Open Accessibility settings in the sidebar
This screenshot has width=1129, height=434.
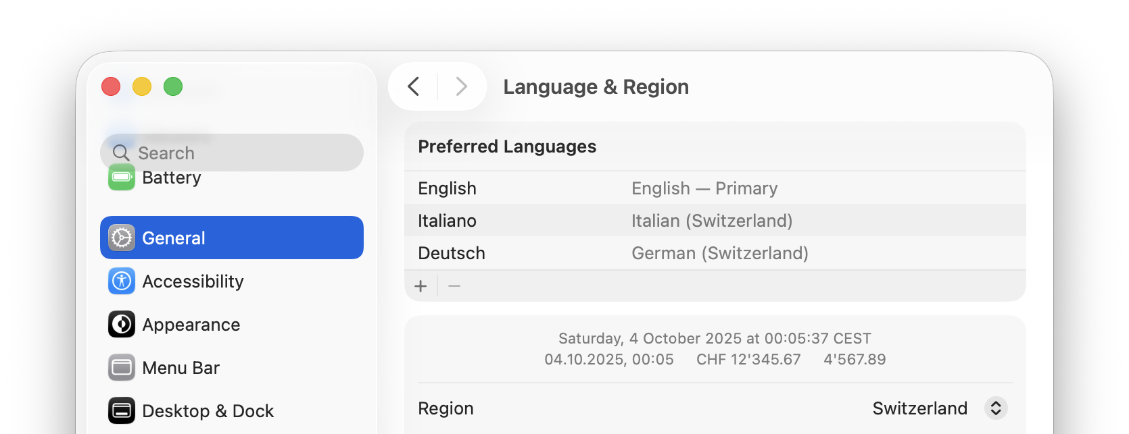(193, 281)
